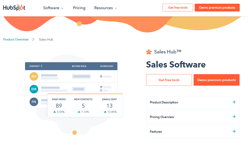Click the EM contact avatar
This screenshot has height=145, width=248.
click(34, 89)
